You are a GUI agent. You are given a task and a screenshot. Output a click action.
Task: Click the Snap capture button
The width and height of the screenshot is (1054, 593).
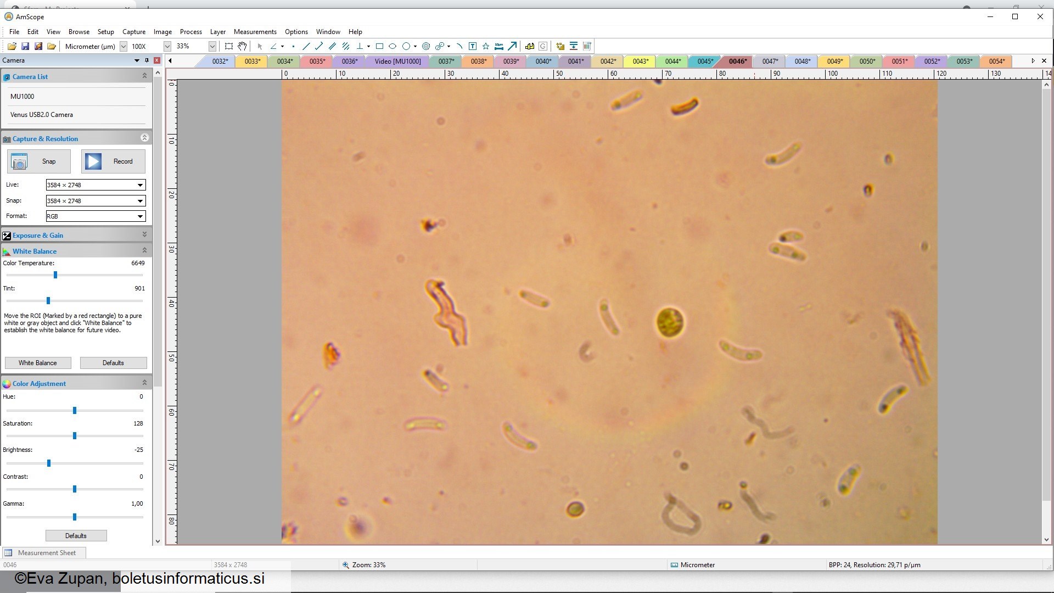pyautogui.click(x=39, y=161)
